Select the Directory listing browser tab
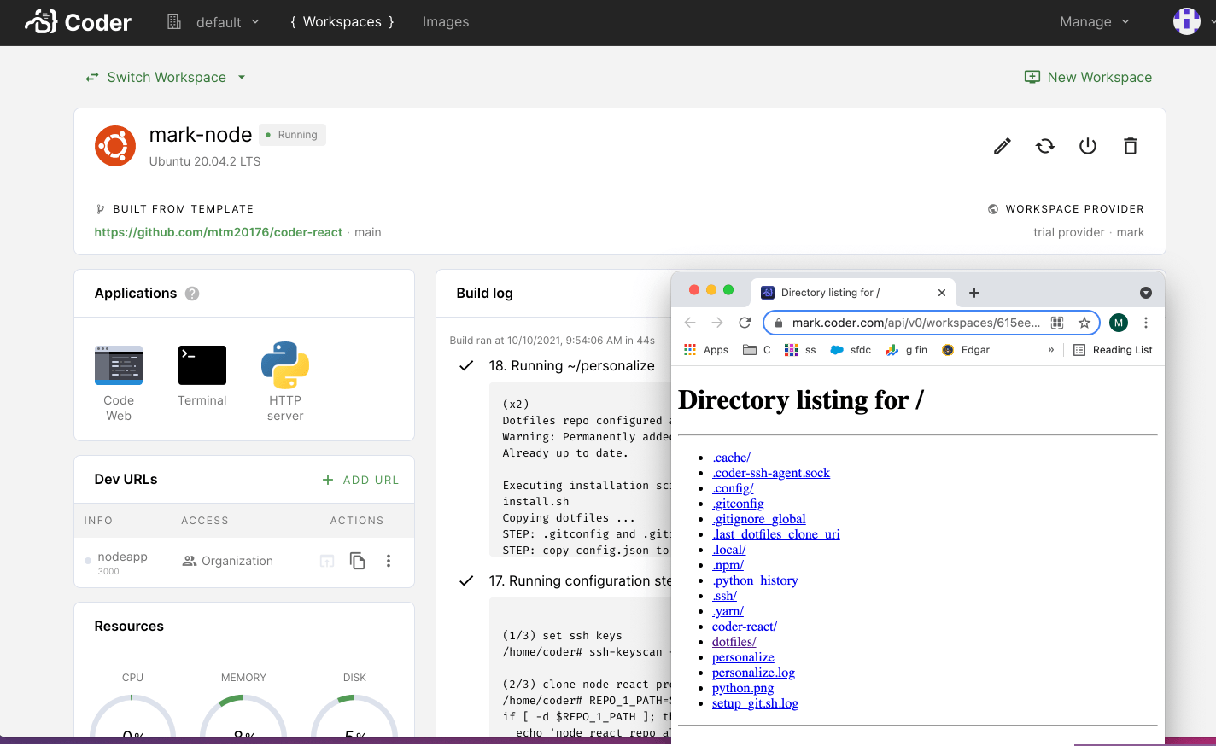The width and height of the screenshot is (1216, 746). pos(853,293)
